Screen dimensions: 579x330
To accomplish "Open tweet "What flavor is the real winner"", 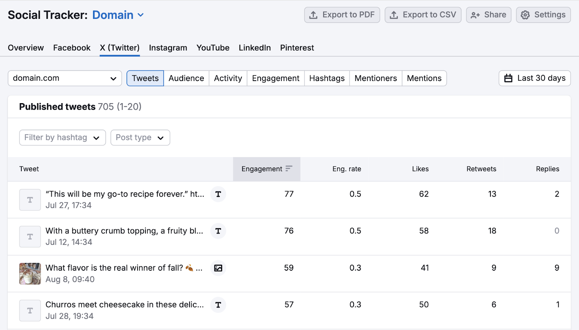I will 124,268.
